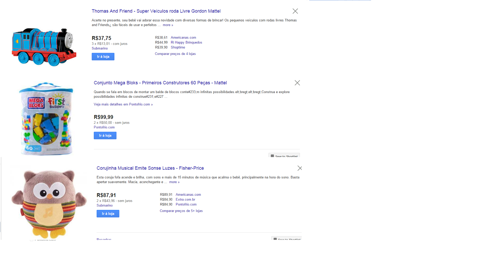Select '3 x R$13,01 - com juros' text
This screenshot has width=504, height=278.
click(110, 44)
